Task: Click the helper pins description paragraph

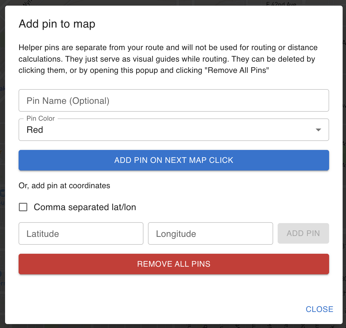Action: click(x=168, y=59)
